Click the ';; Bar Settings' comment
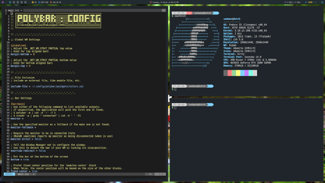This screenshot has width=325, height=183. point(21,98)
